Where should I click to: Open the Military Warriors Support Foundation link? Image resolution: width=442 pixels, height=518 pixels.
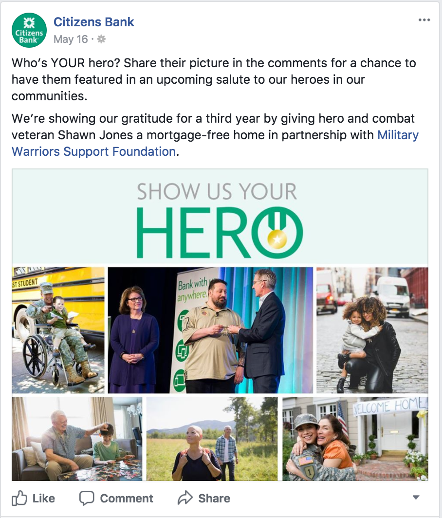[215, 143]
